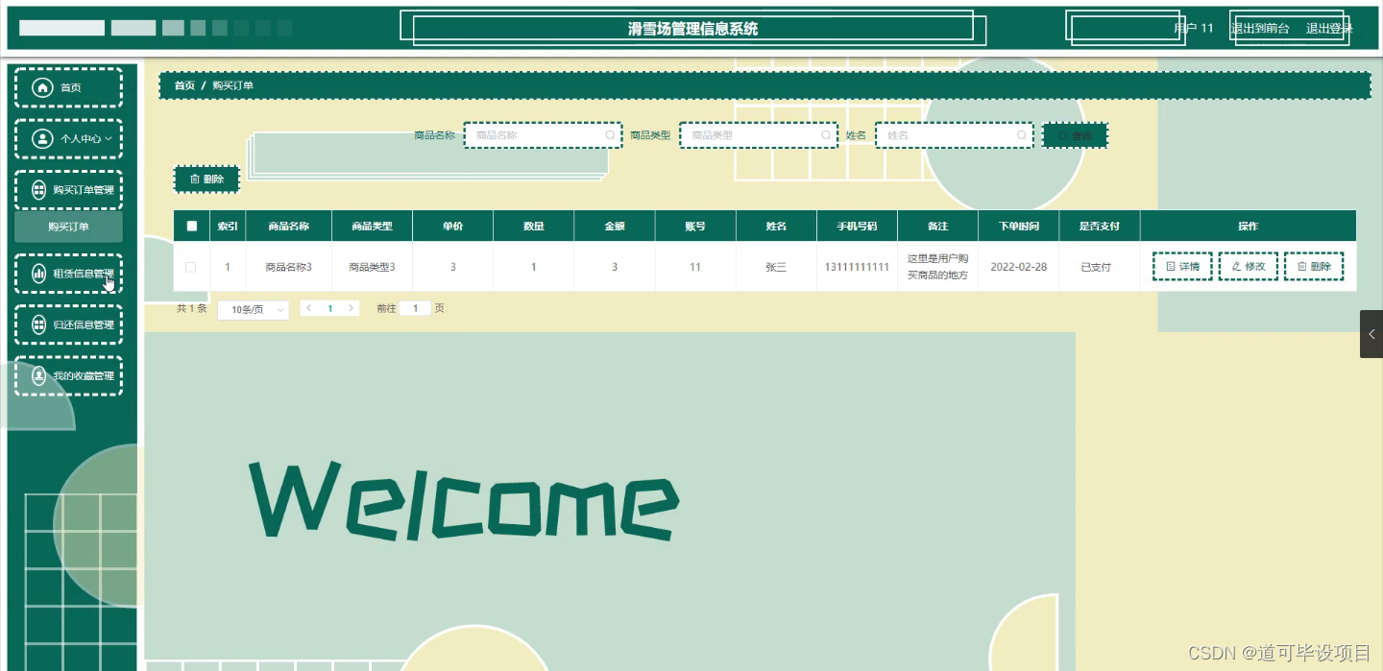1383x671 pixels.
Task: Click the person icon of 我的收藏管理
Action: coord(39,375)
